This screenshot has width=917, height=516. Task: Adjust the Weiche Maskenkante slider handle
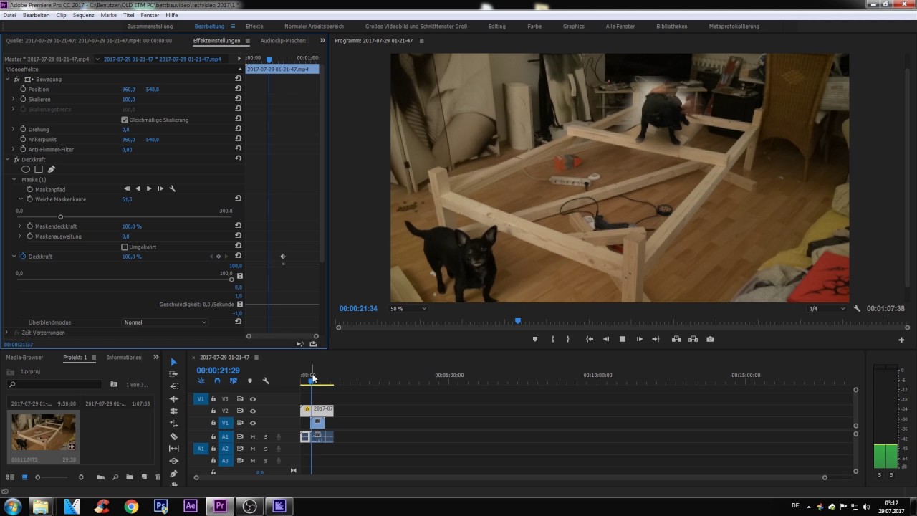coord(60,216)
